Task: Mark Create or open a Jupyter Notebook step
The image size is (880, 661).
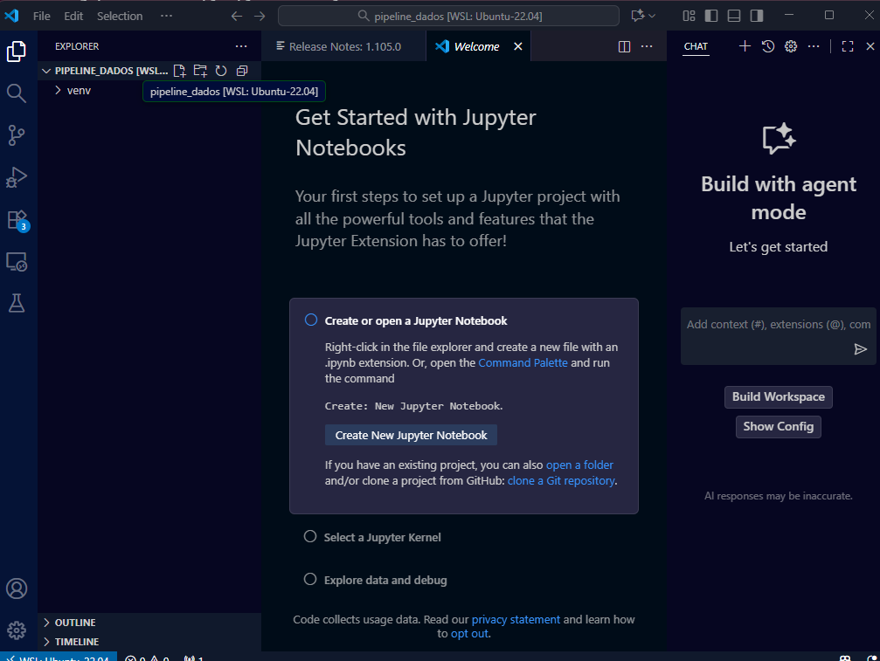Action: pos(311,320)
